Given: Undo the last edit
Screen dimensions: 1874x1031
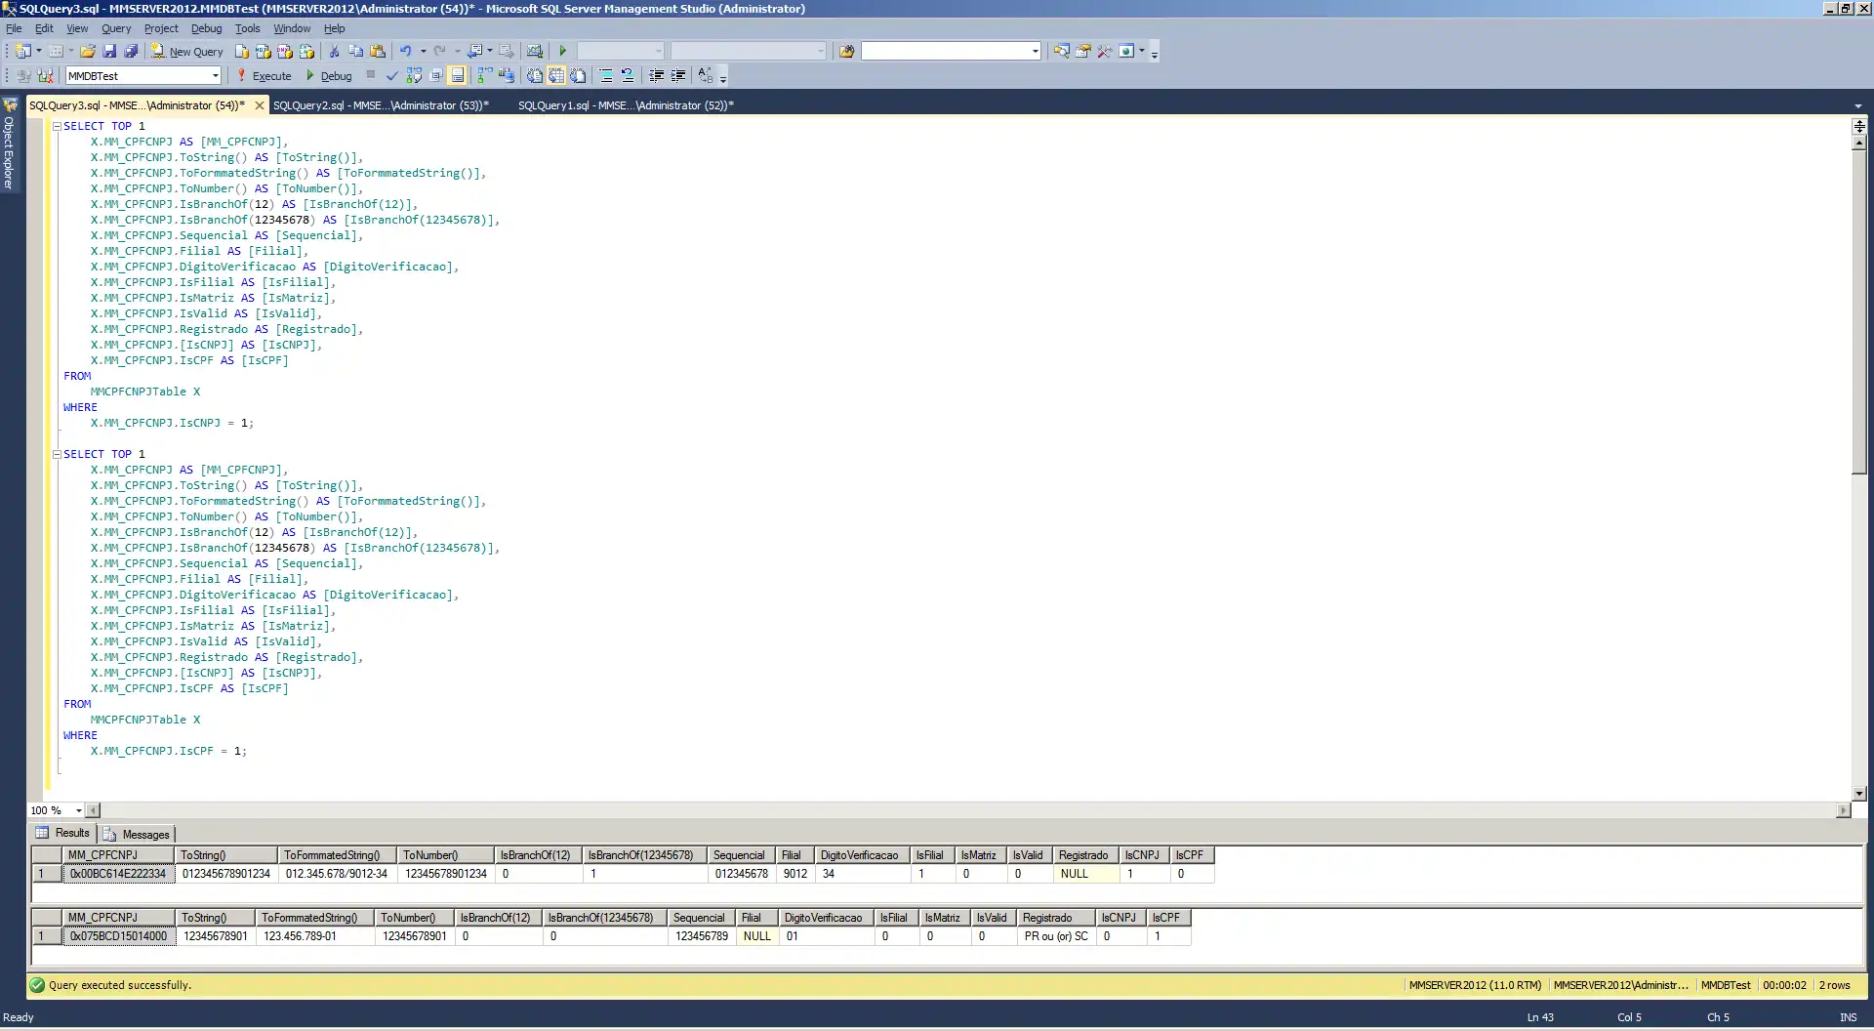Looking at the screenshot, I should click(x=406, y=52).
